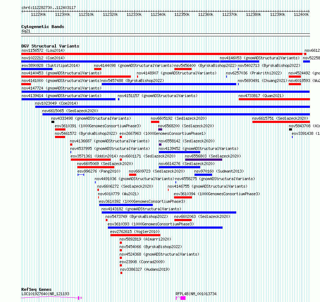Click nsv4136687 gnomAD variant label

(110, 141)
